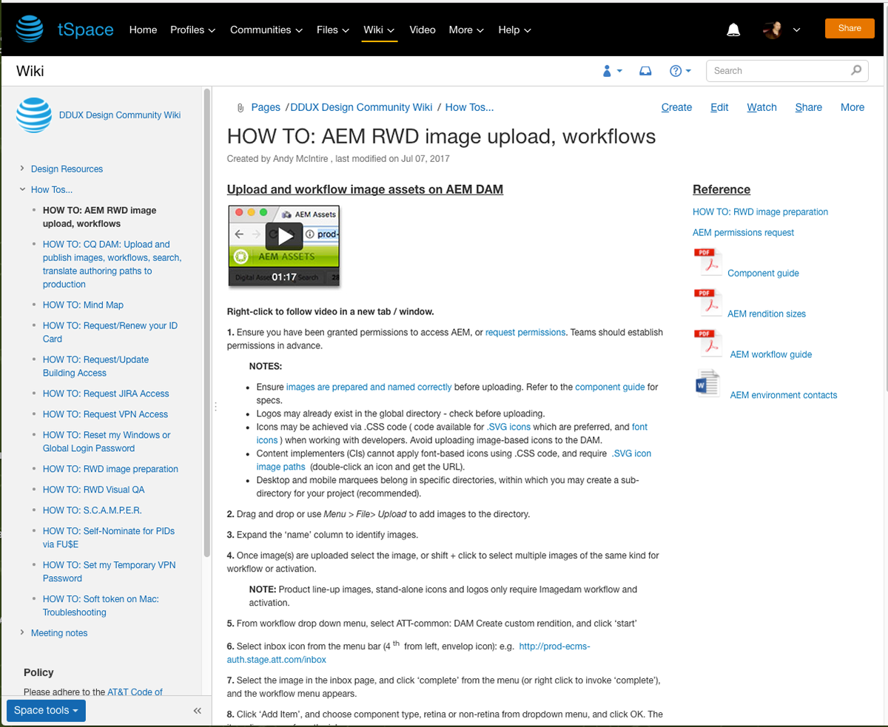Image resolution: width=888 pixels, height=727 pixels.
Task: Click the search magnifier icon
Action: pos(856,70)
